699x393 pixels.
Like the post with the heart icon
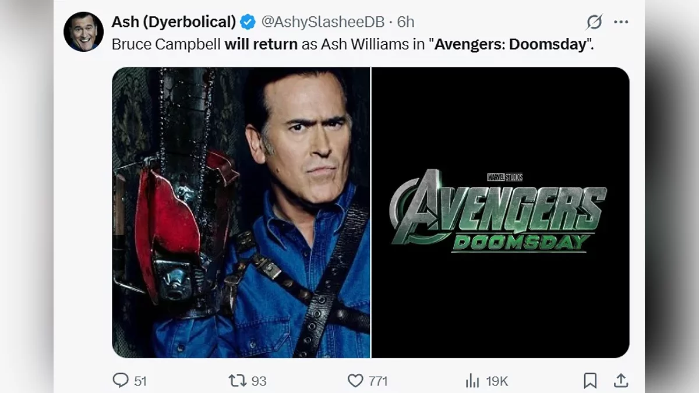(355, 381)
